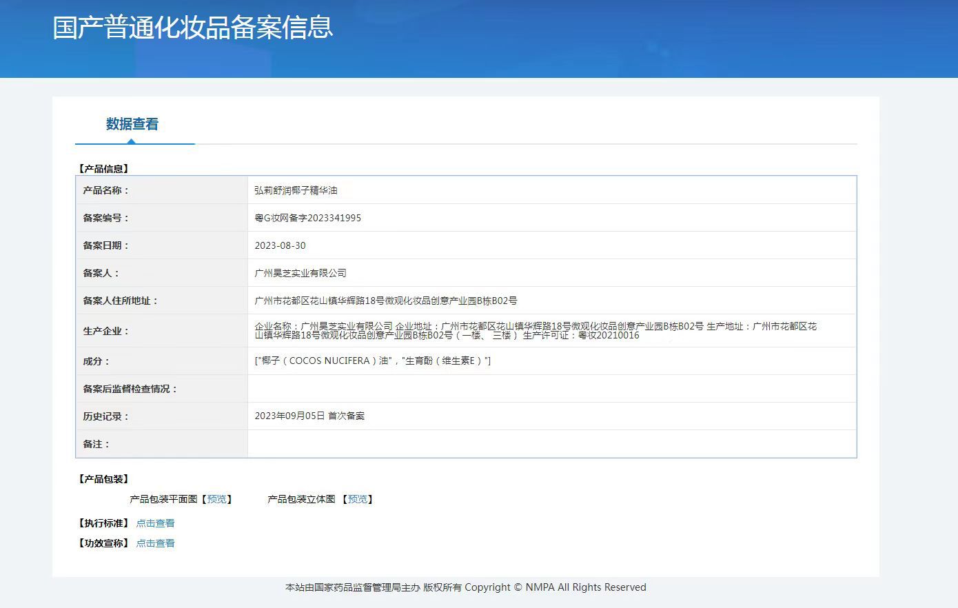Open 点击查看 link for 执行标准
This screenshot has height=608, width=958.
155,523
